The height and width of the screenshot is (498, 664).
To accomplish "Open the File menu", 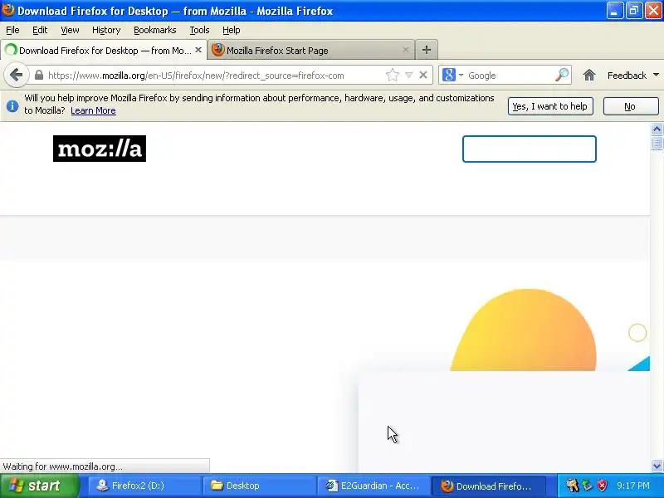I will tap(12, 30).
